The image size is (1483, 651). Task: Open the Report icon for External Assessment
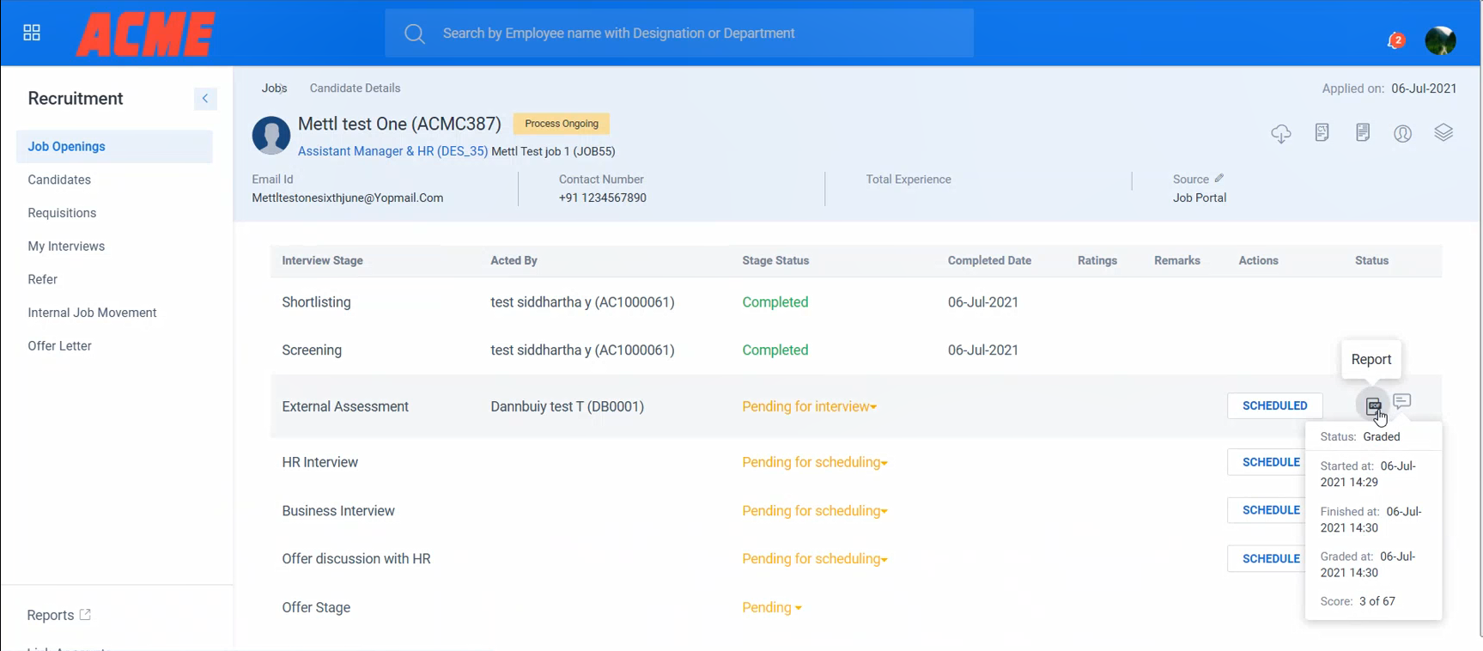(1374, 405)
